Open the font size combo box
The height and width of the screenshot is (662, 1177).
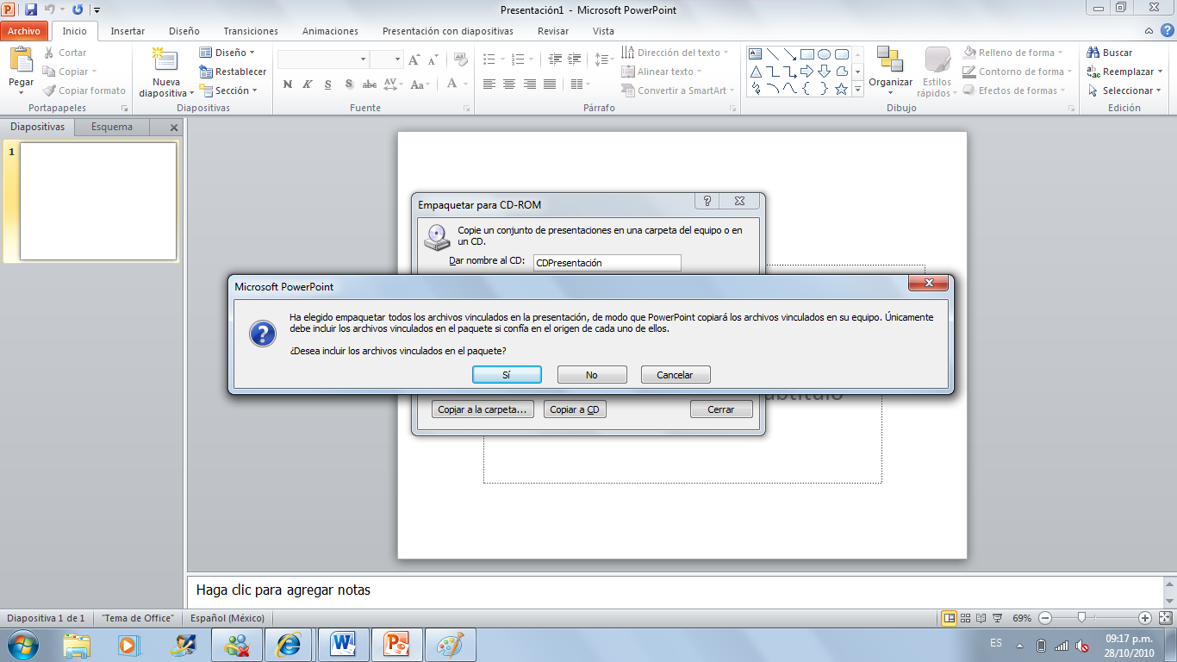point(386,59)
